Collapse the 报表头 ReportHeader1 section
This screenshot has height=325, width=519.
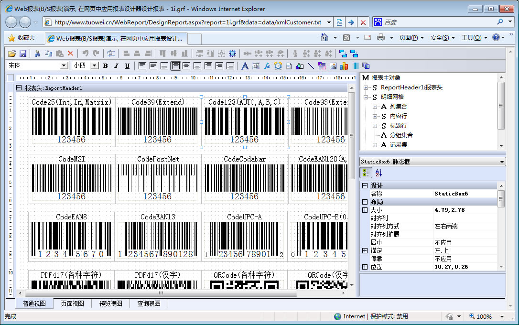point(19,88)
